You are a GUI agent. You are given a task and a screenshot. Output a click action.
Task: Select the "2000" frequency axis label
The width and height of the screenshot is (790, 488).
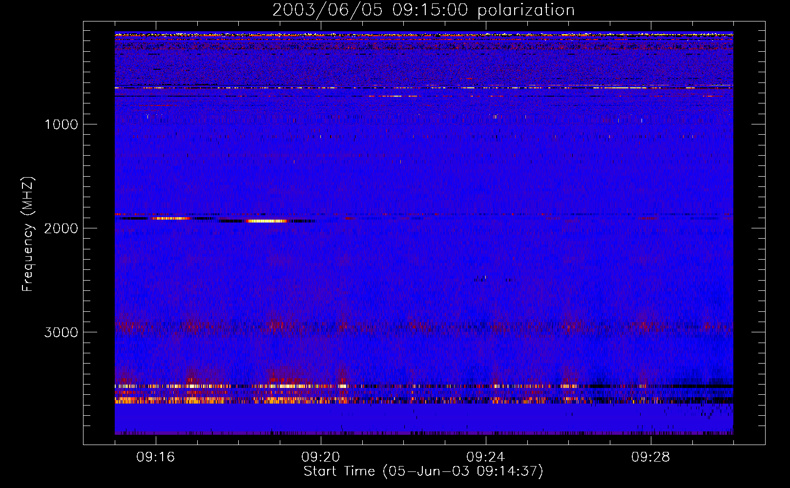[61, 228]
